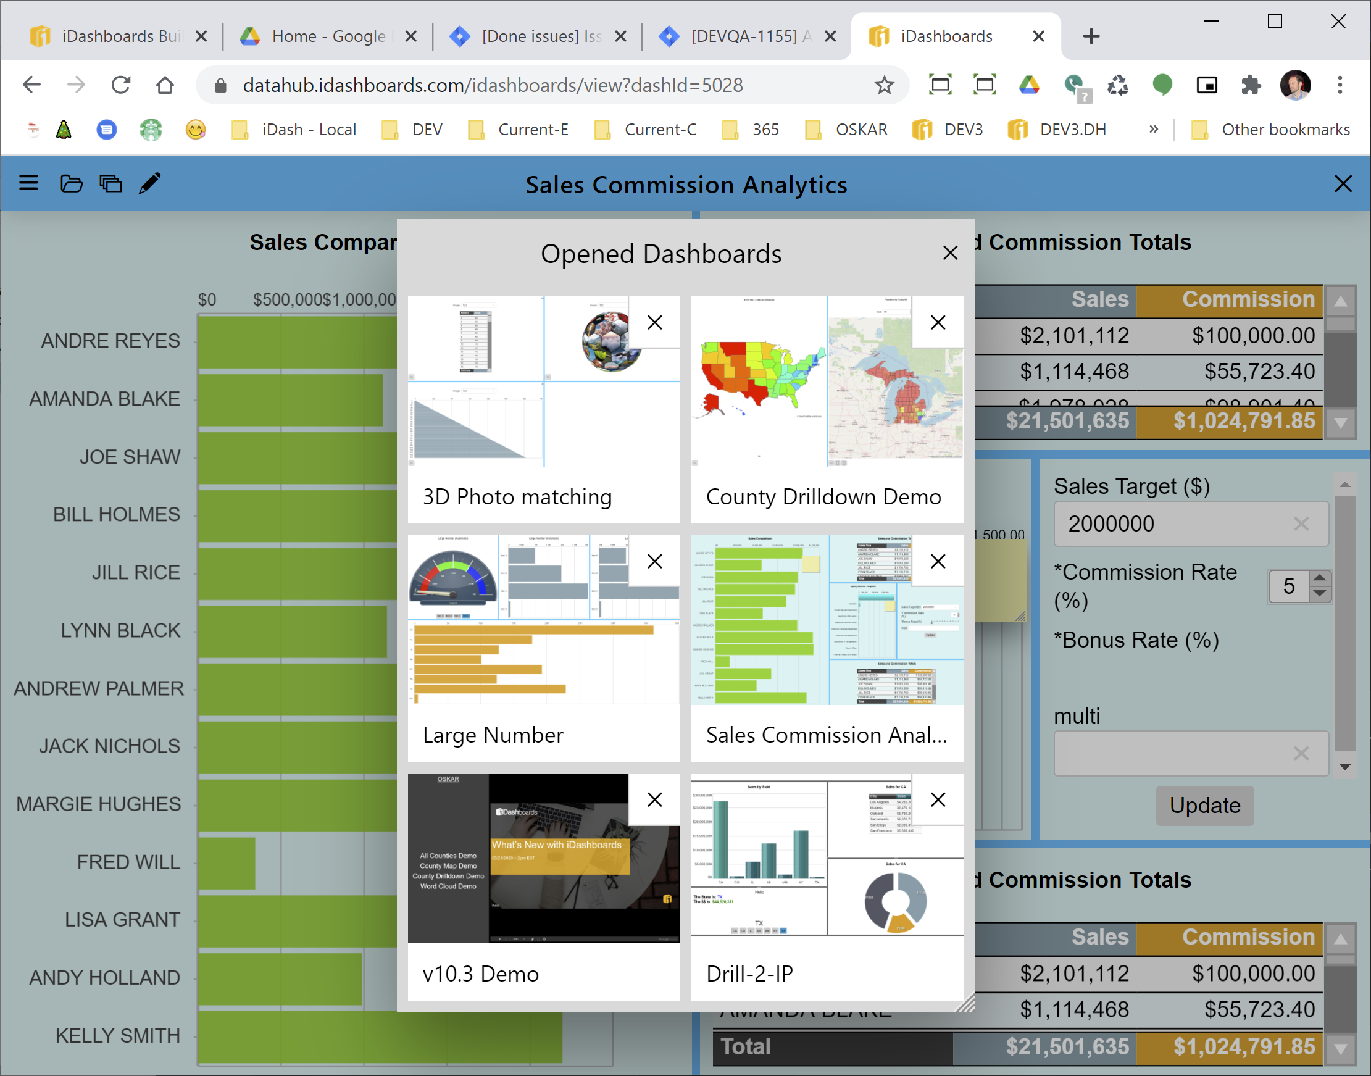
Task: Click the top table Commission column header
Action: coord(1229,300)
